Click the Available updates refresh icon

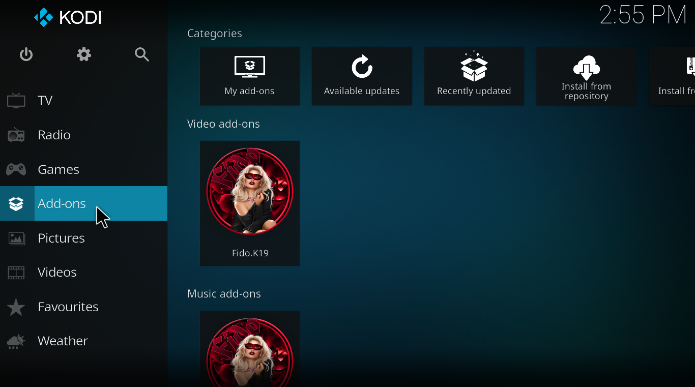click(362, 67)
